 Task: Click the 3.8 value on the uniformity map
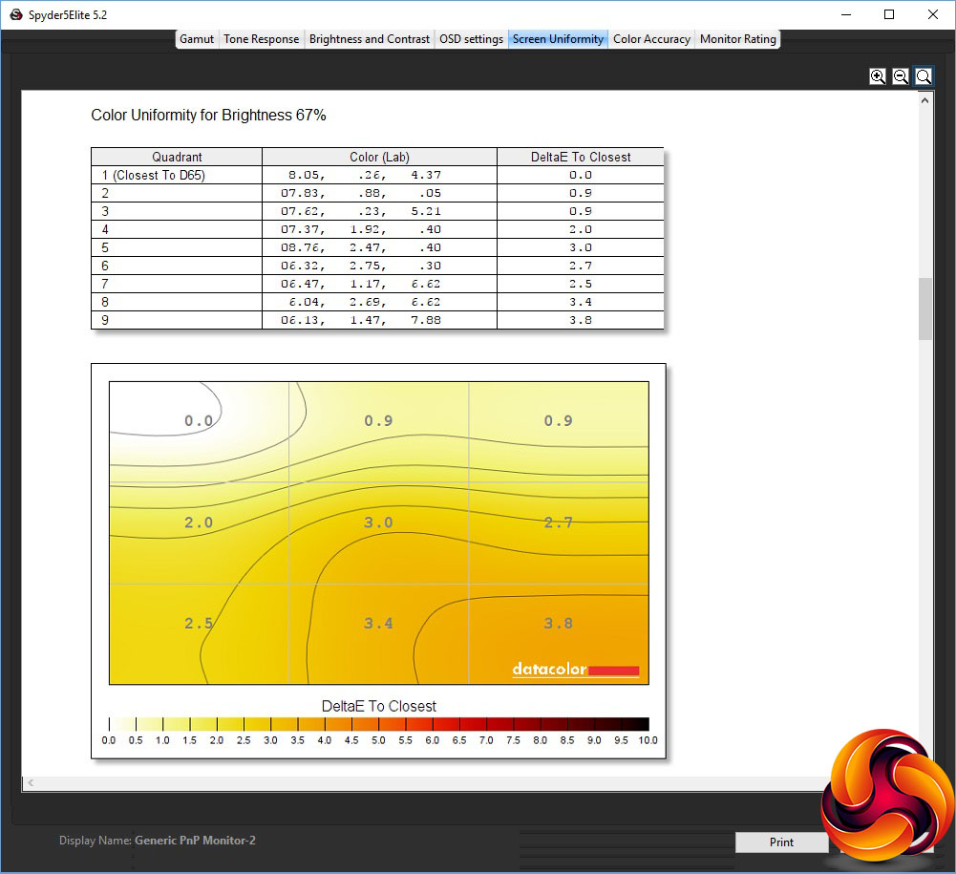pos(559,624)
